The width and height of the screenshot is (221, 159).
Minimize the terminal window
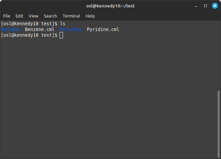[x=196, y=6]
